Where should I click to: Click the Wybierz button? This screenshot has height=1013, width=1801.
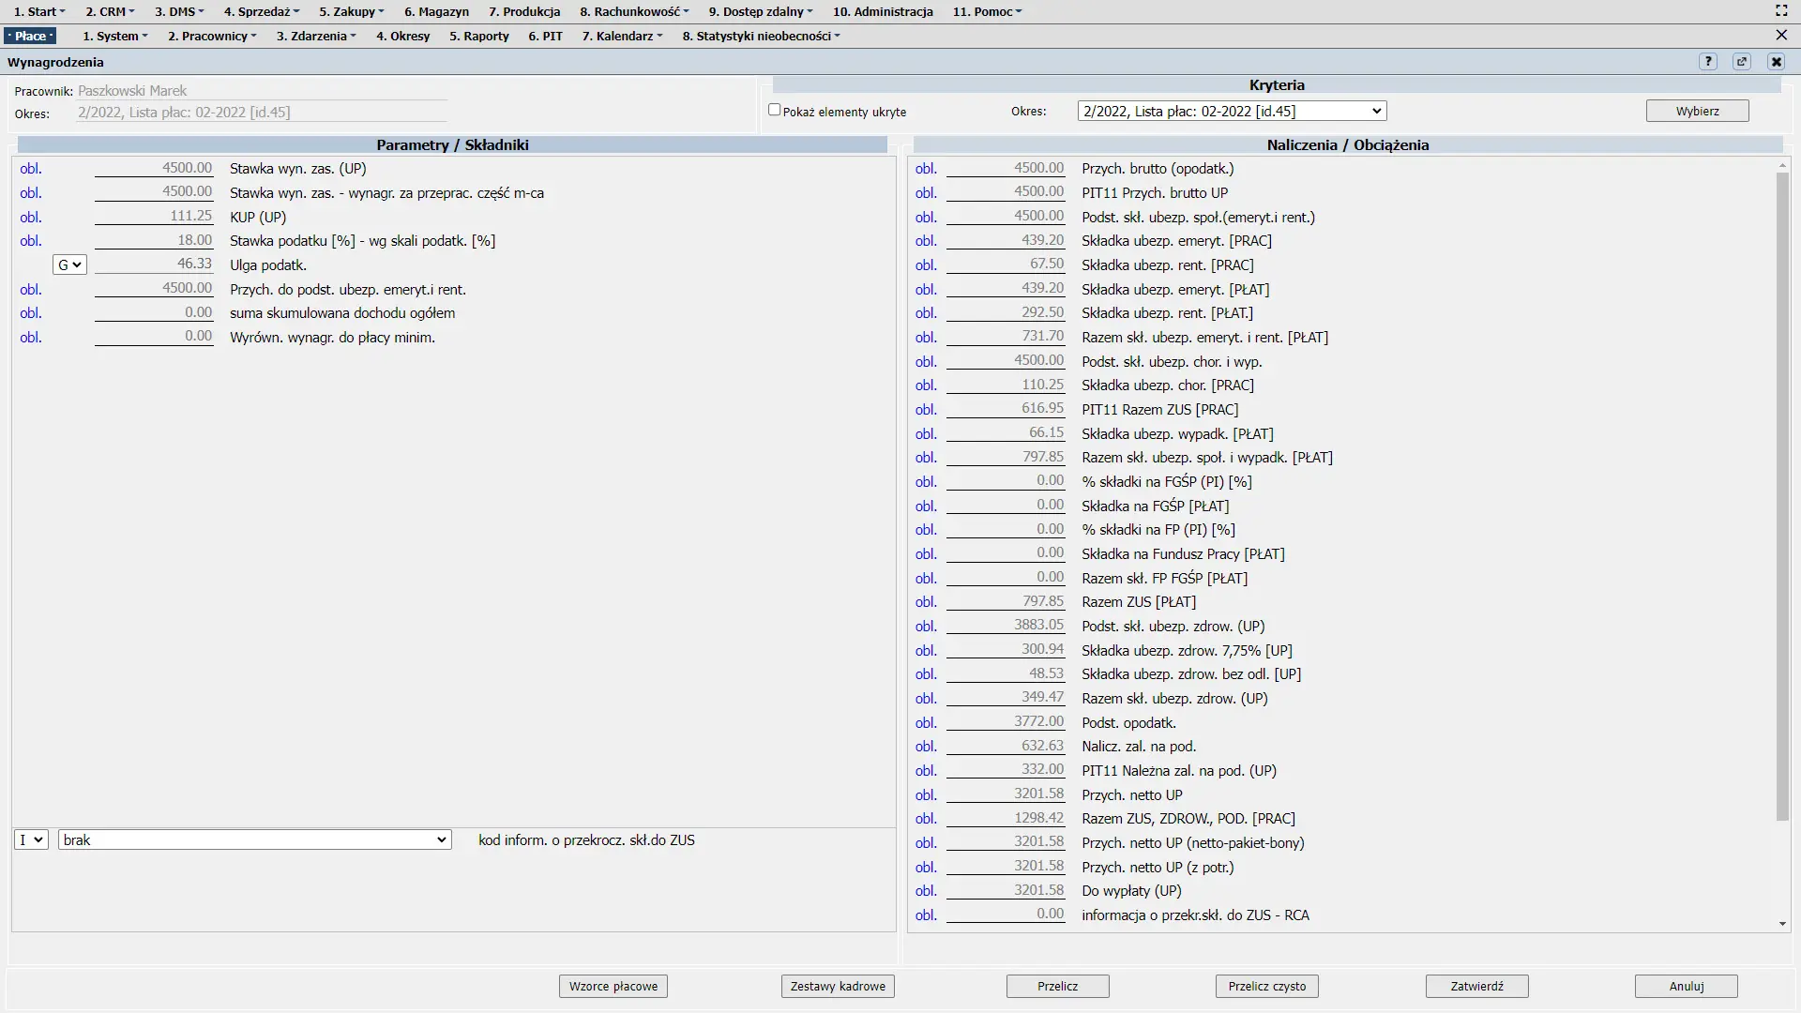tap(1697, 111)
